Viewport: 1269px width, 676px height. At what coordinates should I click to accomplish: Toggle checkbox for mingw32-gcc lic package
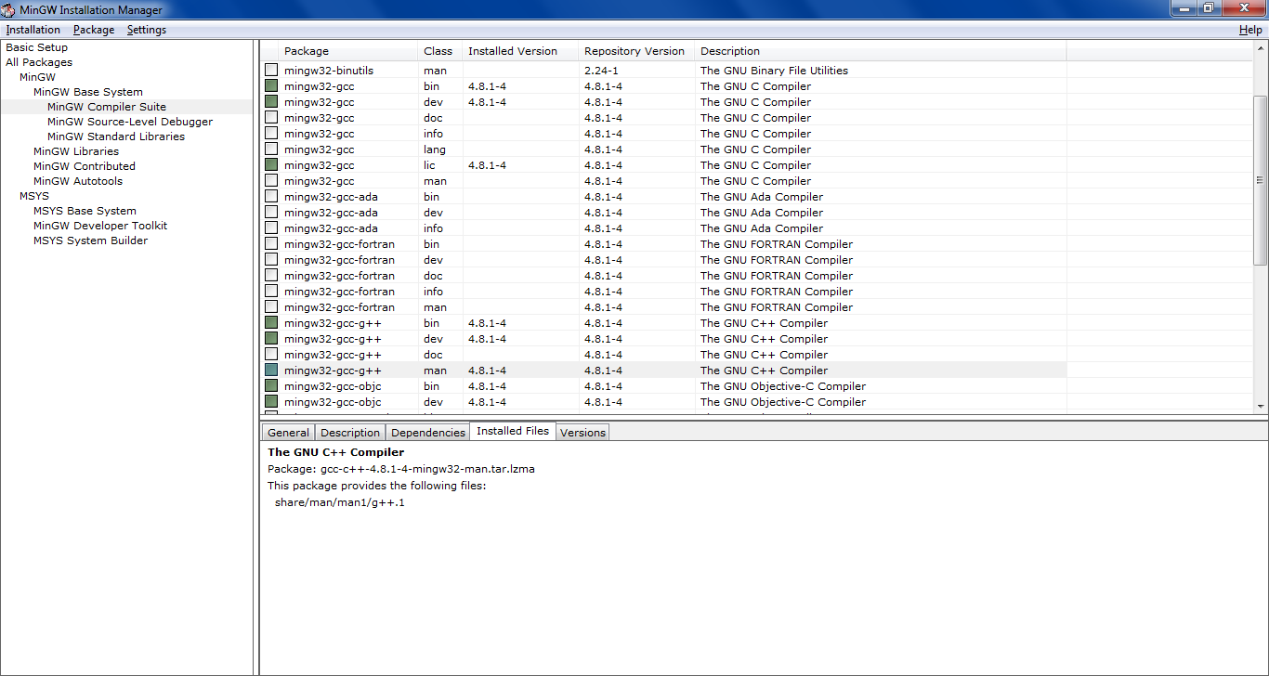[271, 165]
